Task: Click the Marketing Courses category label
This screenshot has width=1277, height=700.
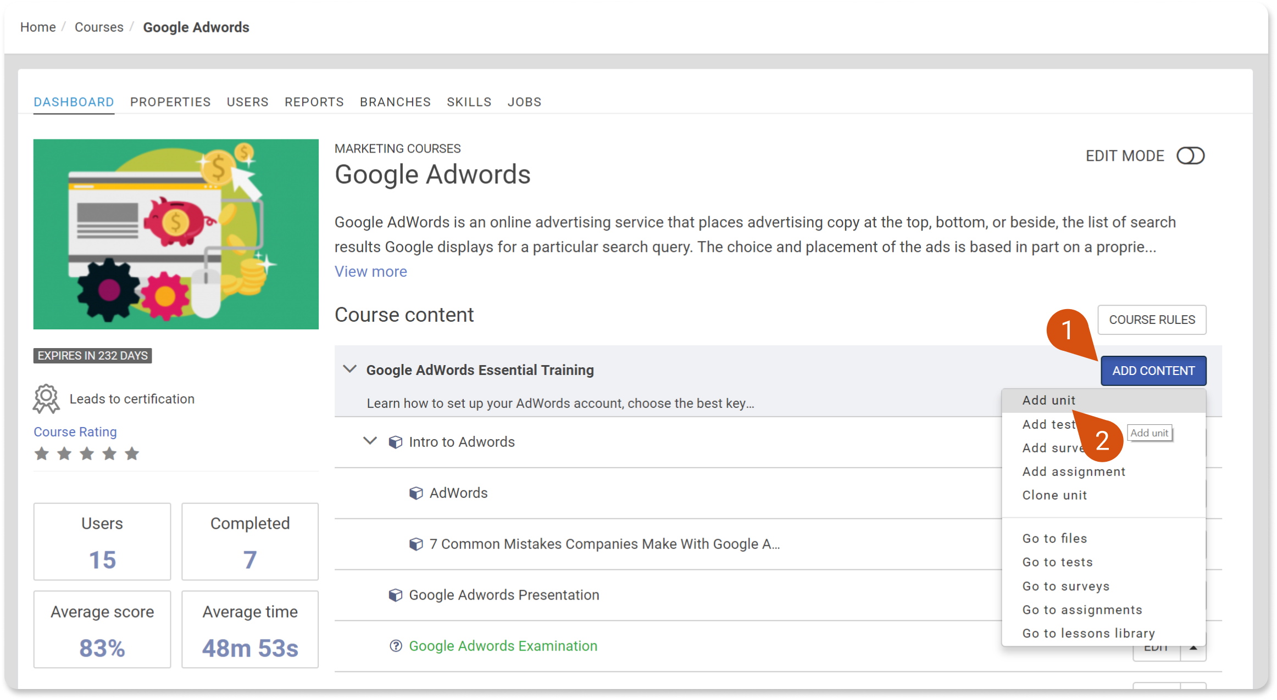Action: click(x=397, y=149)
